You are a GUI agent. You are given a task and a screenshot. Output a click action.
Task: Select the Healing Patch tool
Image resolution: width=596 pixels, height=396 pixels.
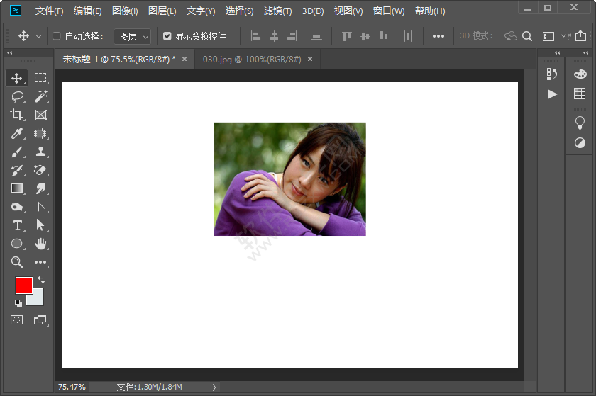coord(40,133)
